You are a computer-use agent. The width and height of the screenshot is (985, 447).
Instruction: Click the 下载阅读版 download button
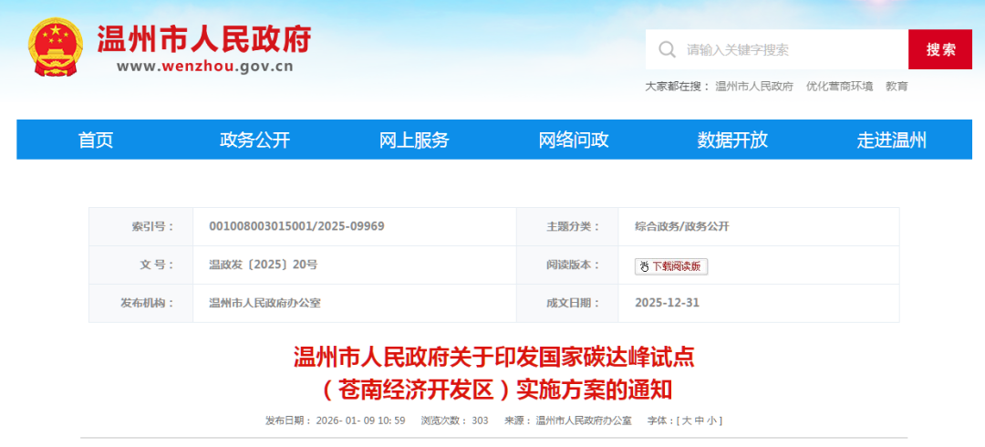pos(671,266)
